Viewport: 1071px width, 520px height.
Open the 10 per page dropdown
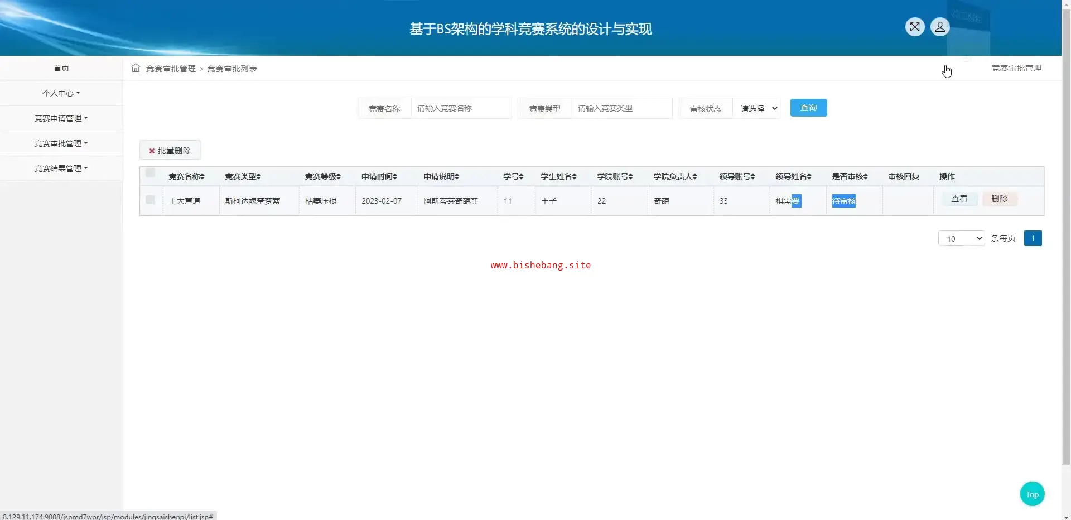pyautogui.click(x=961, y=238)
